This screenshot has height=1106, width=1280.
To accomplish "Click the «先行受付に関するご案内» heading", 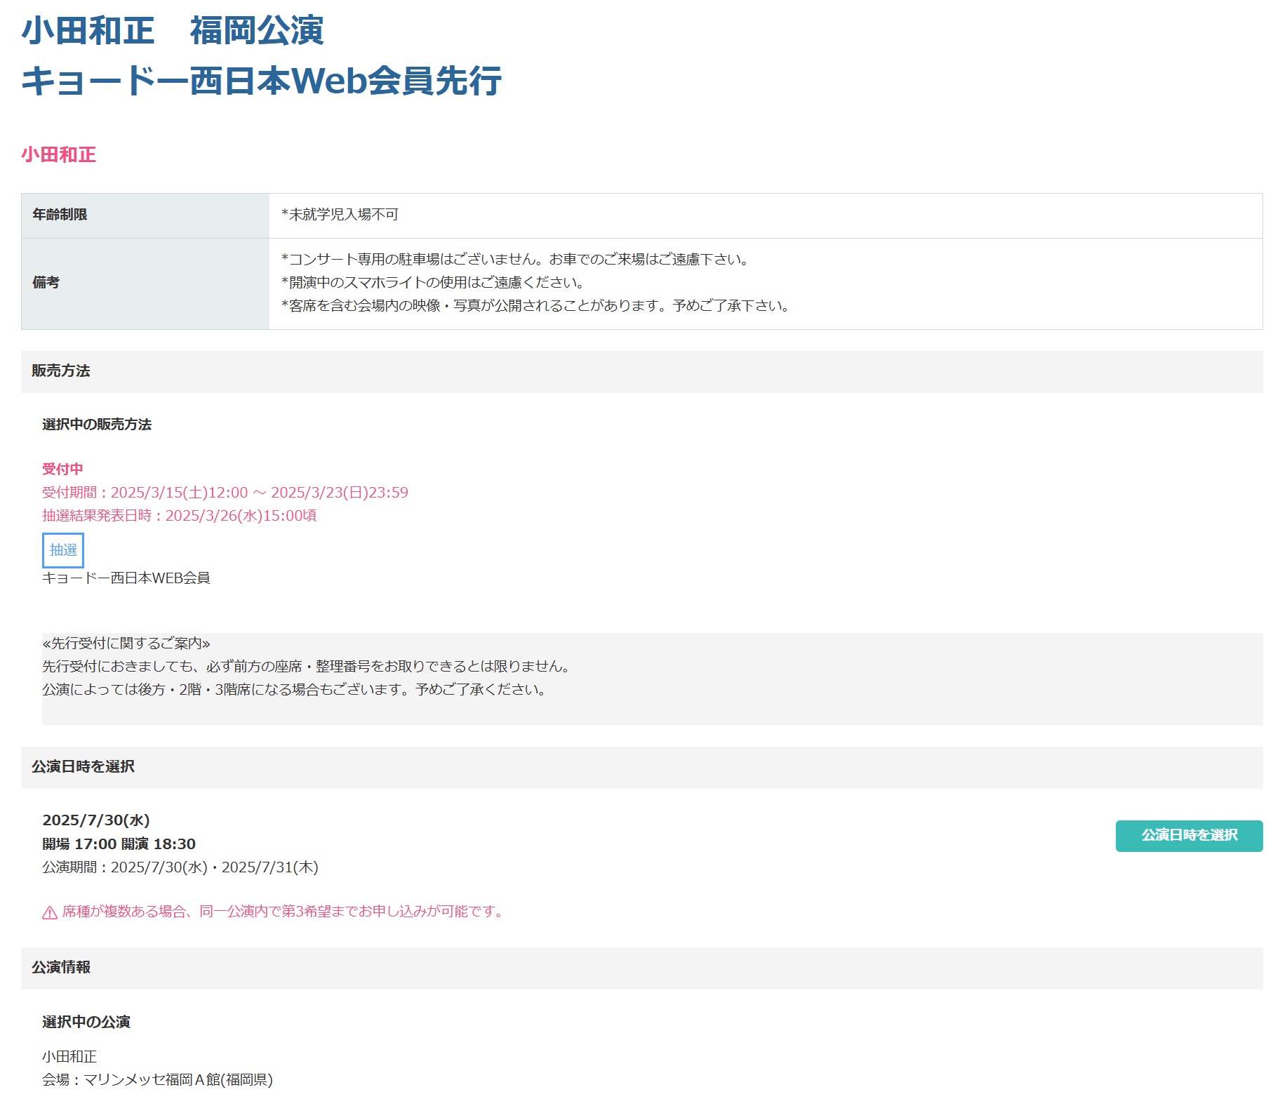I will pos(126,644).
